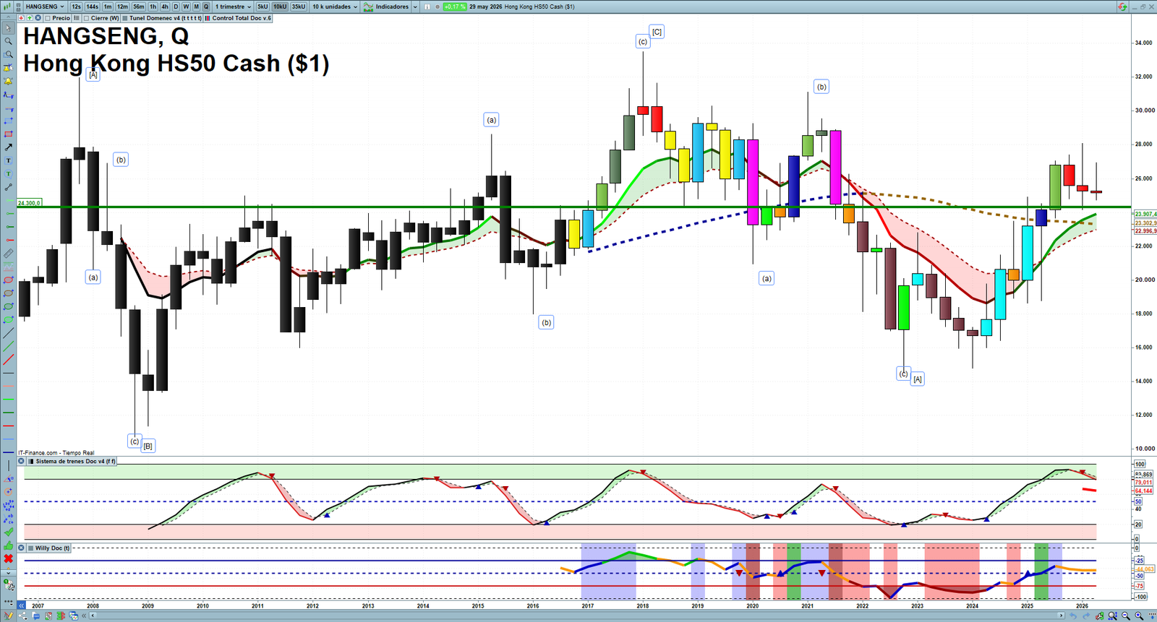Select the 12s timeframe
The height and width of the screenshot is (622, 1157).
tap(76, 7)
